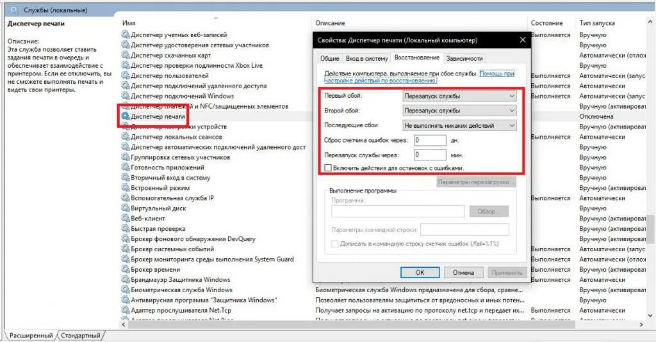Click gear icon of Брокер системных событий
Image resolution: width=656 pixels, height=342 pixels.
point(126,249)
